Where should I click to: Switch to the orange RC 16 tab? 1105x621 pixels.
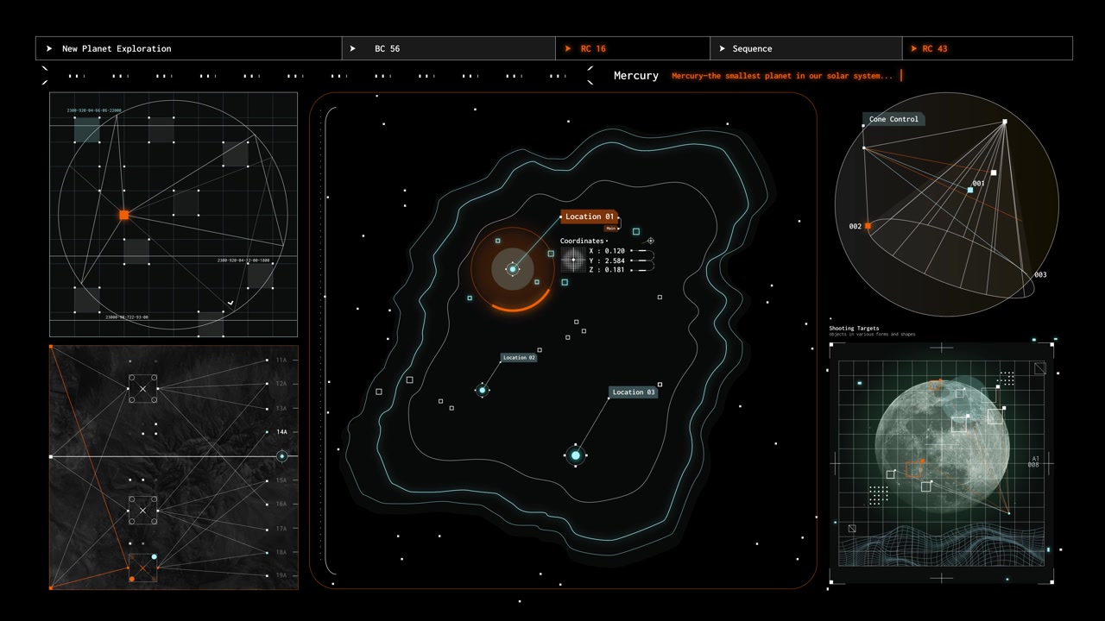pos(633,48)
